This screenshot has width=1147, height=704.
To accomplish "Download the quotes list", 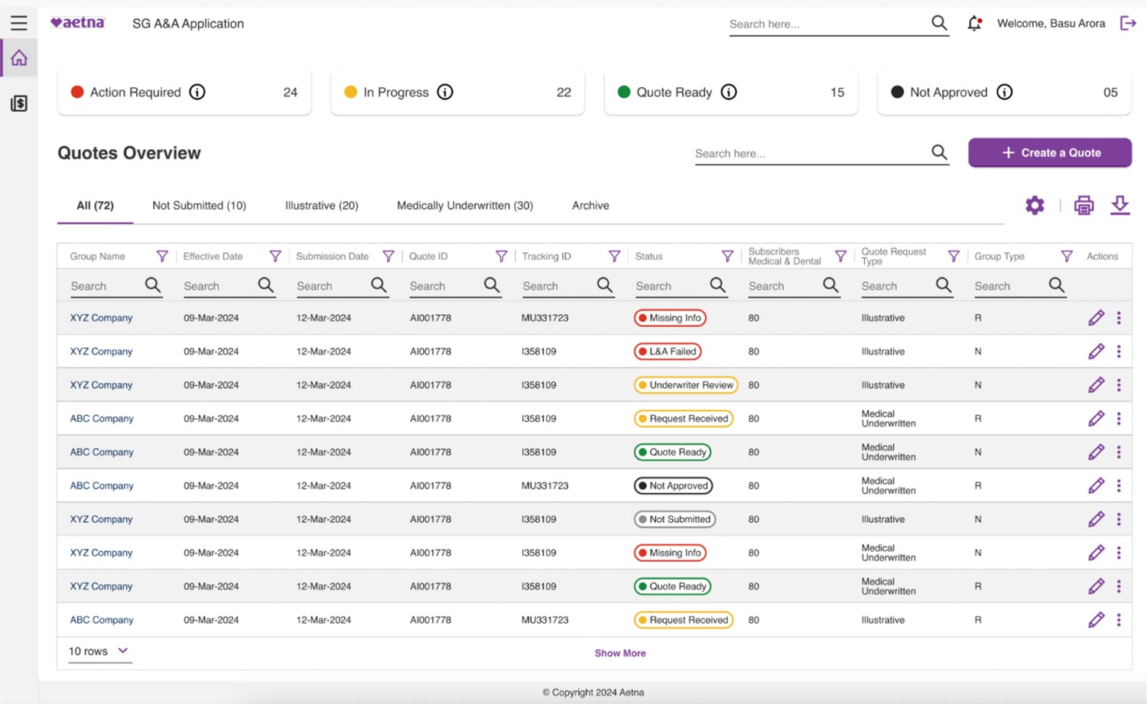I will (1119, 205).
